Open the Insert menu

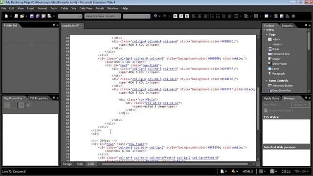pyautogui.click(x=30, y=8)
